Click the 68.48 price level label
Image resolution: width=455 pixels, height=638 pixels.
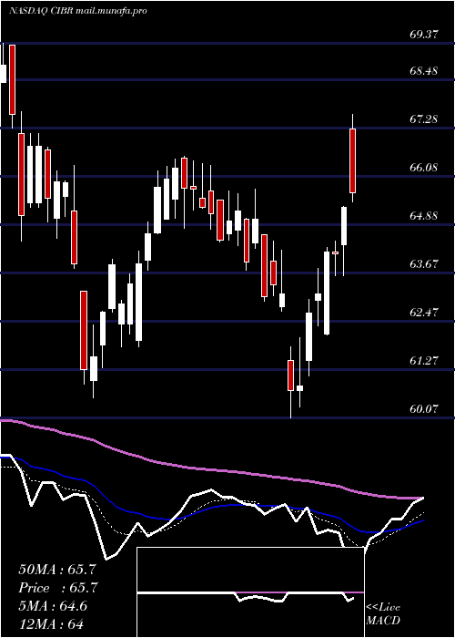pos(424,71)
